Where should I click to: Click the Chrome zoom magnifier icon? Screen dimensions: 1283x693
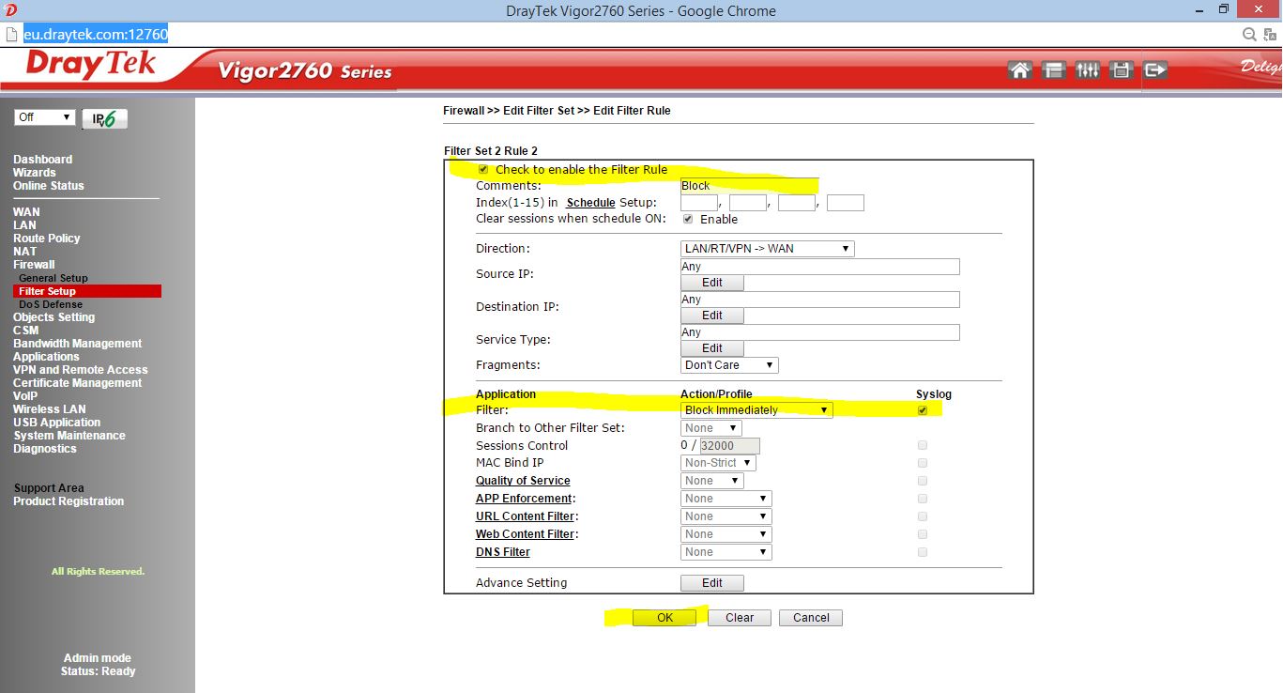coord(1249,35)
